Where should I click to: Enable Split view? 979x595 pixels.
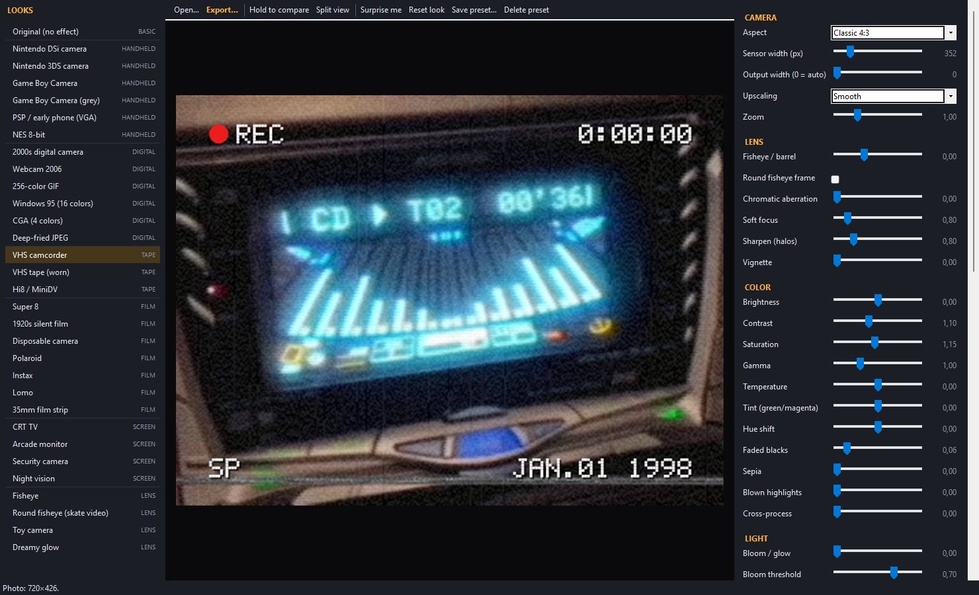333,10
